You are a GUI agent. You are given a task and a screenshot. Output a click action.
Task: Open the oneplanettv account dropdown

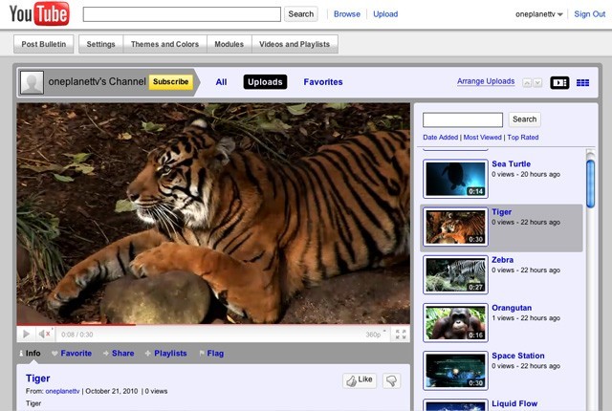(x=538, y=14)
